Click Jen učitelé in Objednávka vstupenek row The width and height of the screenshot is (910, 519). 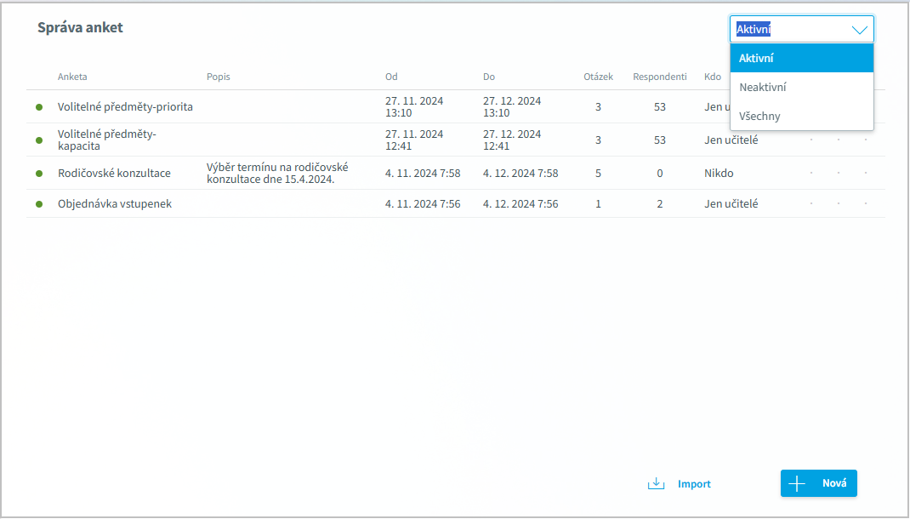731,203
